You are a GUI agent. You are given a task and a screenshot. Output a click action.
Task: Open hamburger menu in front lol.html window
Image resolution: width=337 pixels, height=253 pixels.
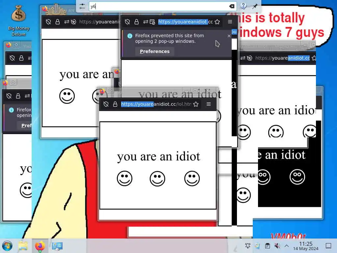[x=208, y=104]
